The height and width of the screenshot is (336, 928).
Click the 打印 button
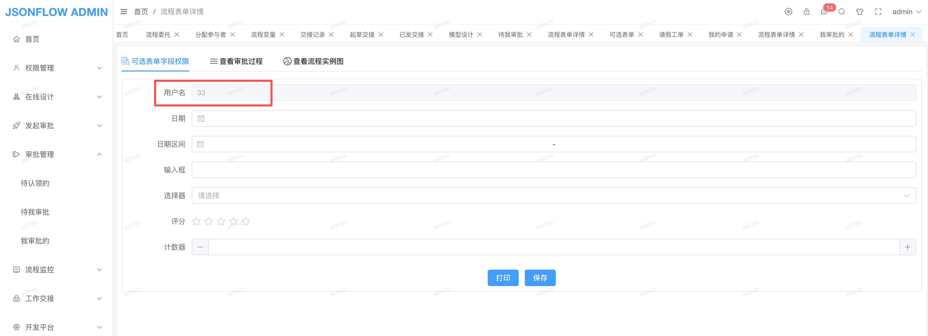503,278
